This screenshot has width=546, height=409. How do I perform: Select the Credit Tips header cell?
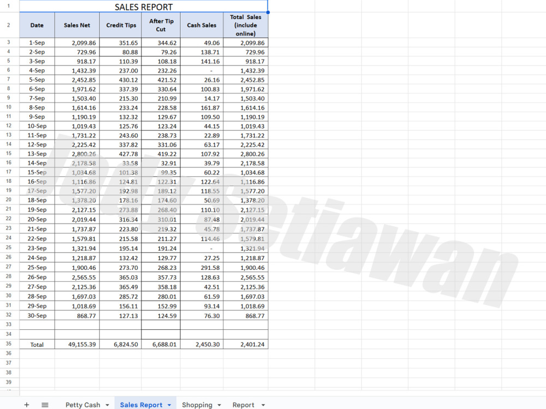point(121,25)
